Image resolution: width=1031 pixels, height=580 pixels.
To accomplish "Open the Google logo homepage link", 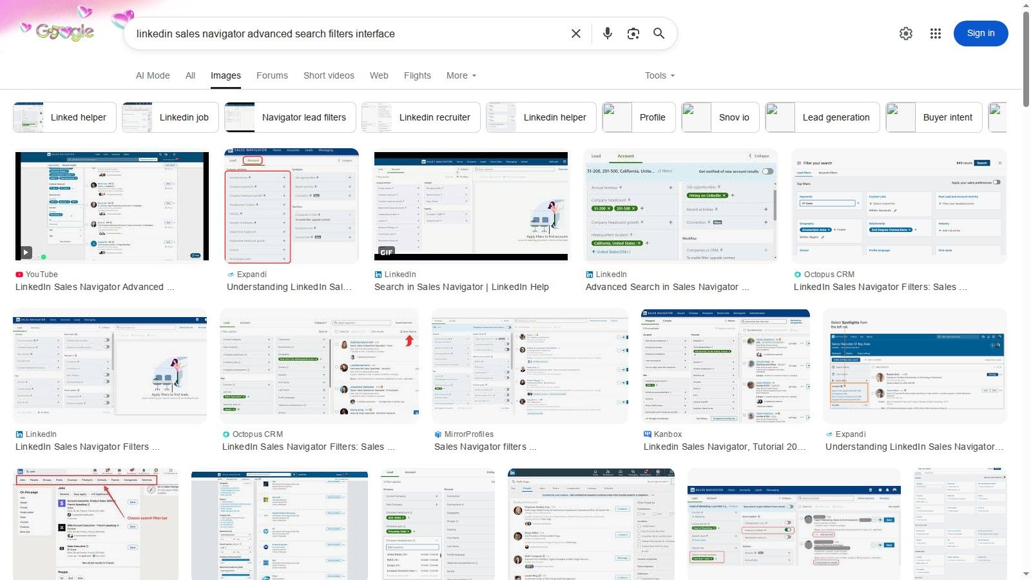I will pyautogui.click(x=64, y=32).
